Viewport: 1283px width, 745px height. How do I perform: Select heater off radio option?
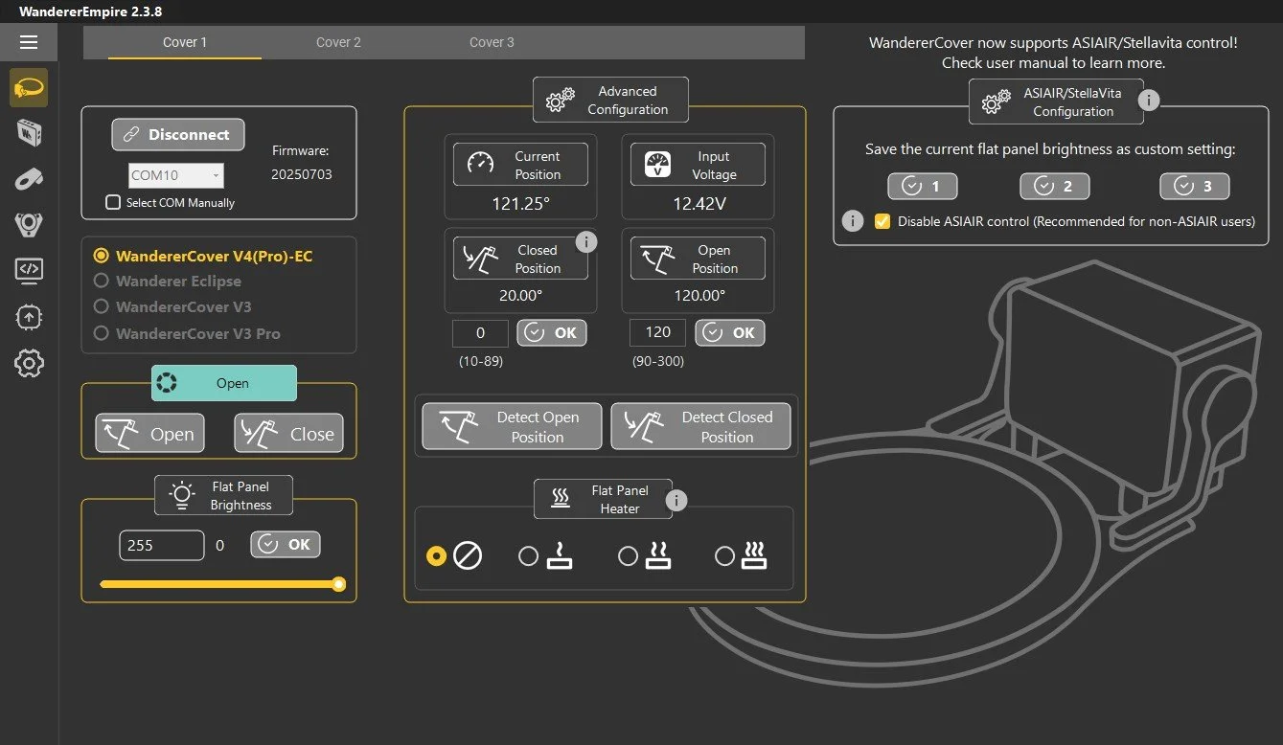[437, 555]
